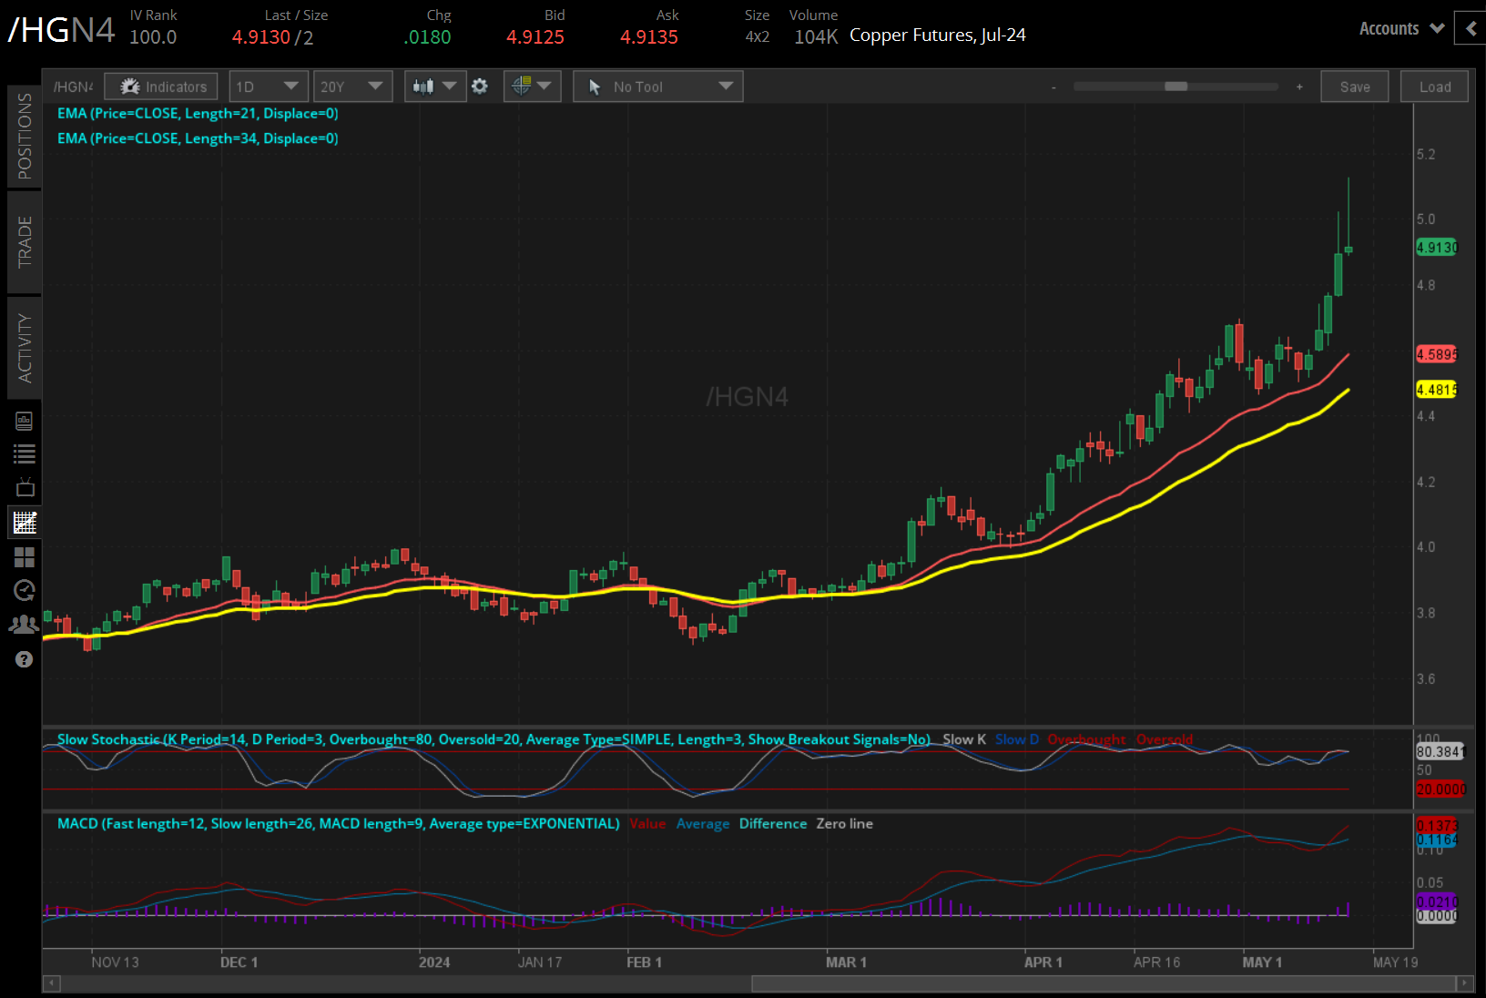Open the community people icon

pos(25,625)
